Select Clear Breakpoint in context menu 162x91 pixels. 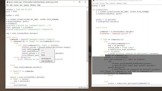pos(47,61)
